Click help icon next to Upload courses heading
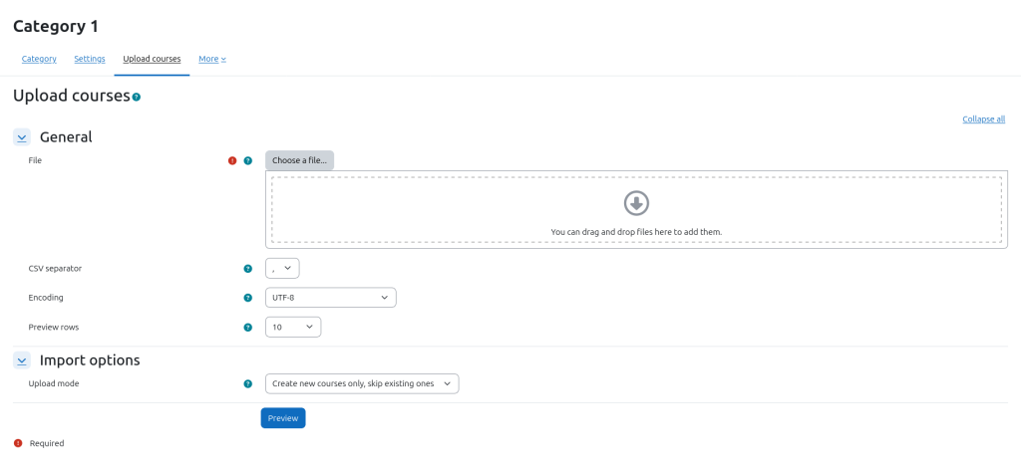 point(137,98)
